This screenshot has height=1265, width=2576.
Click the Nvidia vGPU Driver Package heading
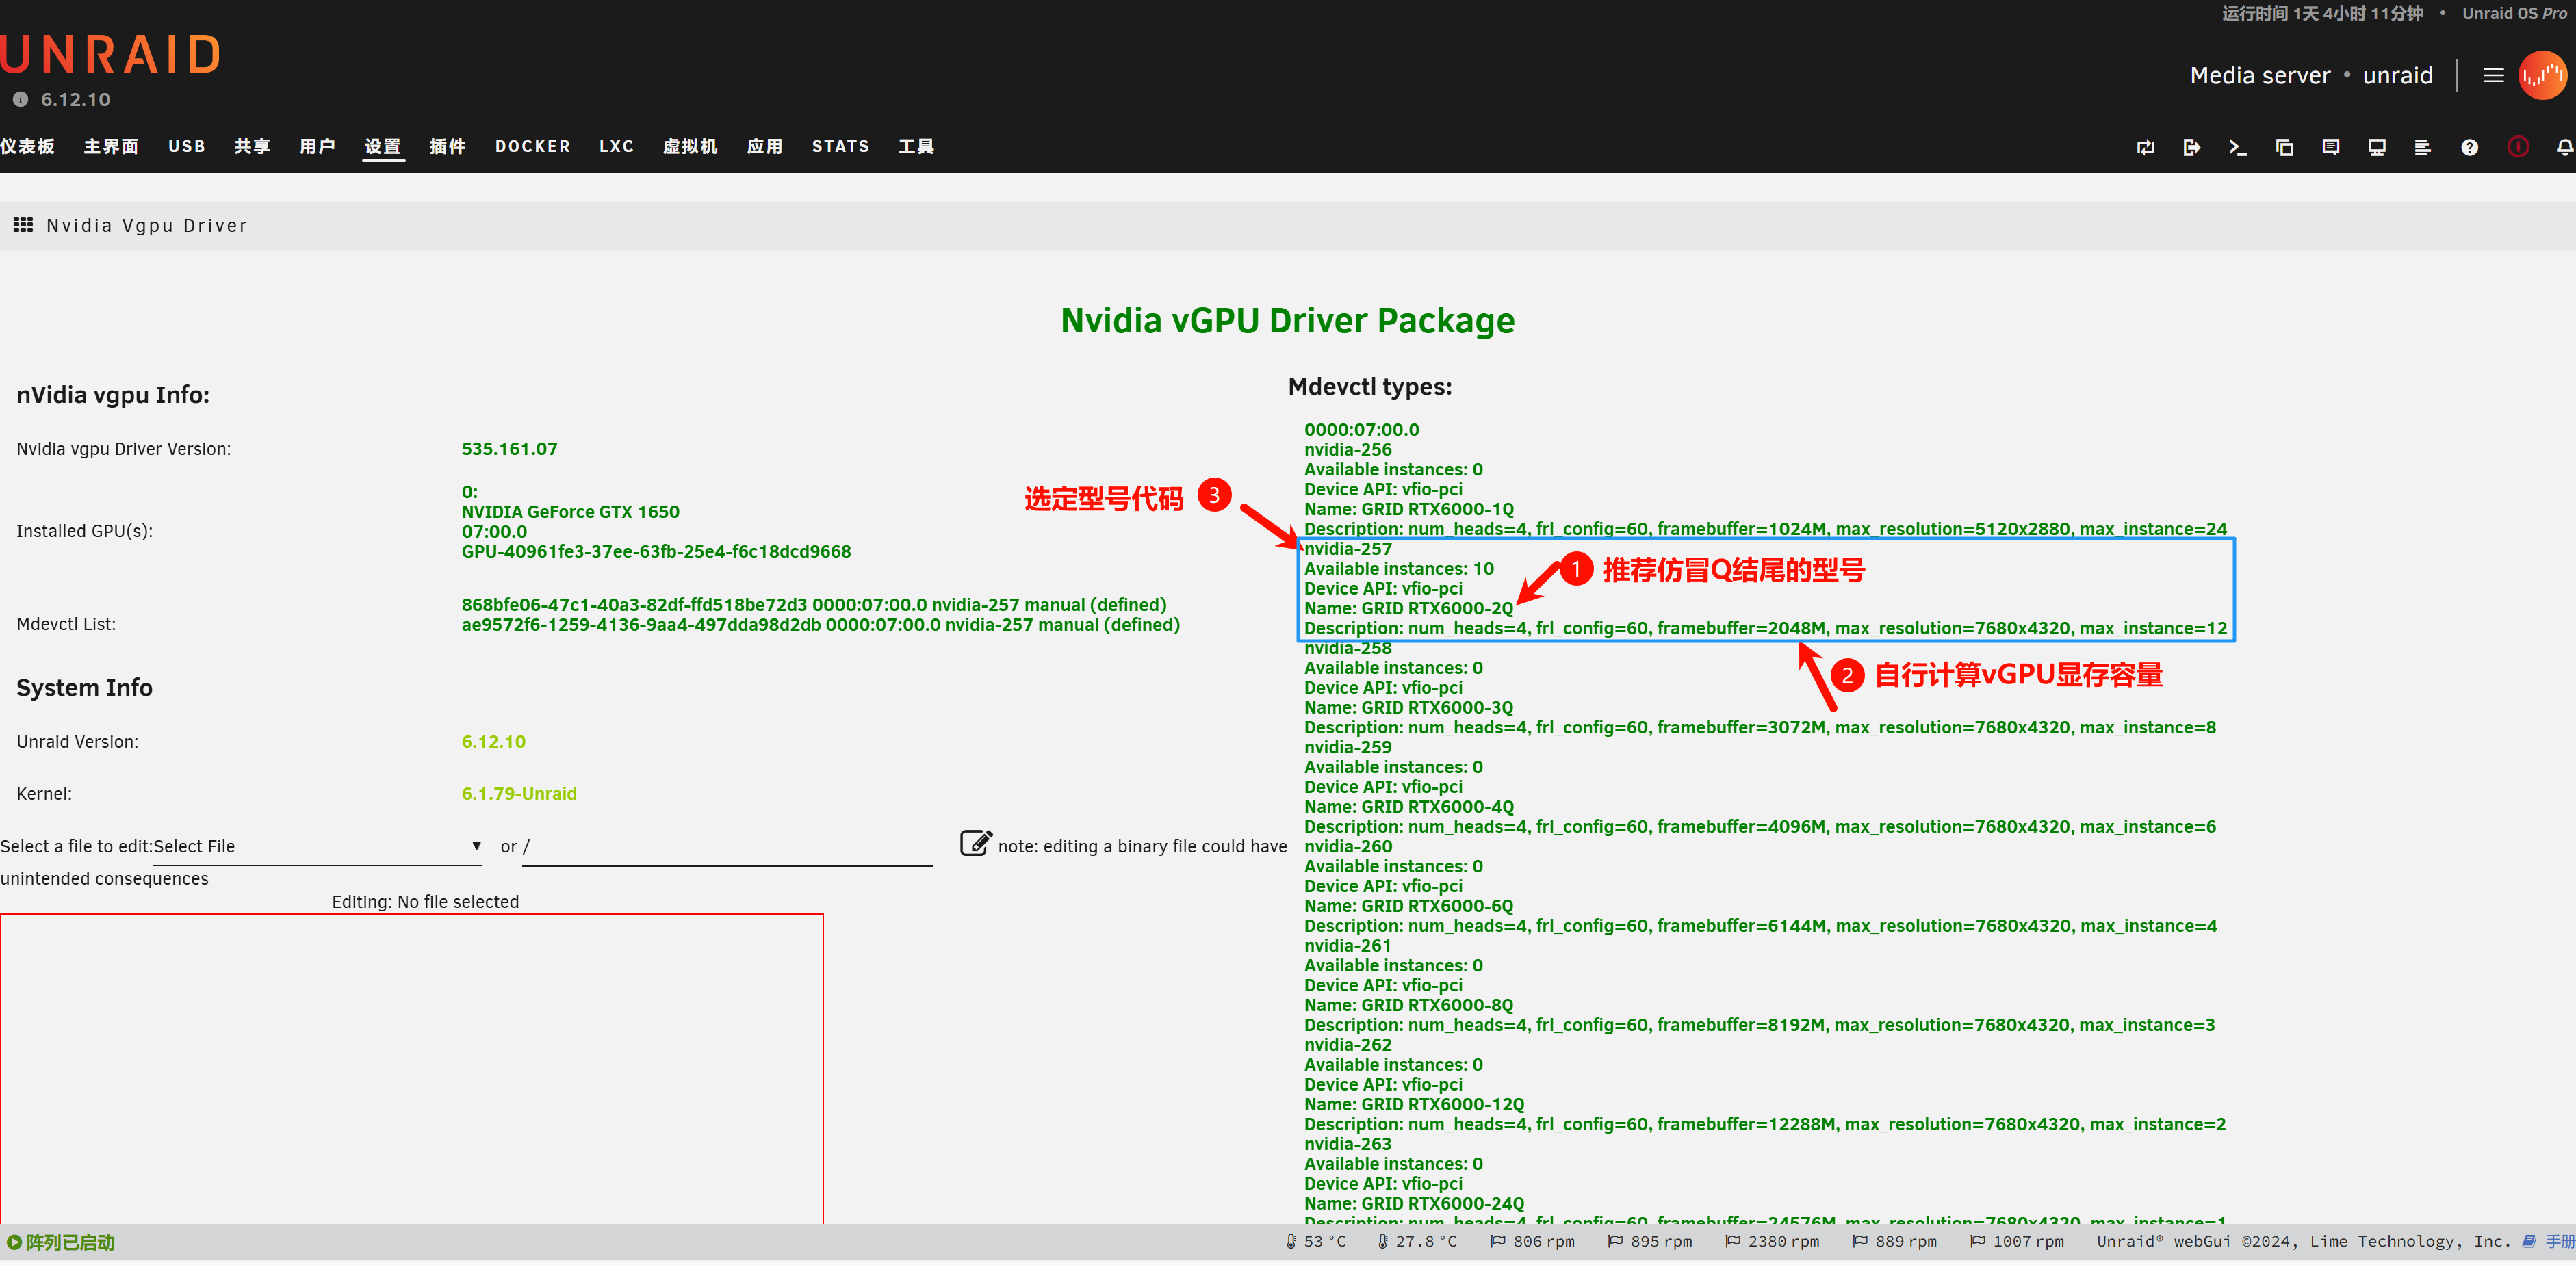[x=1287, y=320]
